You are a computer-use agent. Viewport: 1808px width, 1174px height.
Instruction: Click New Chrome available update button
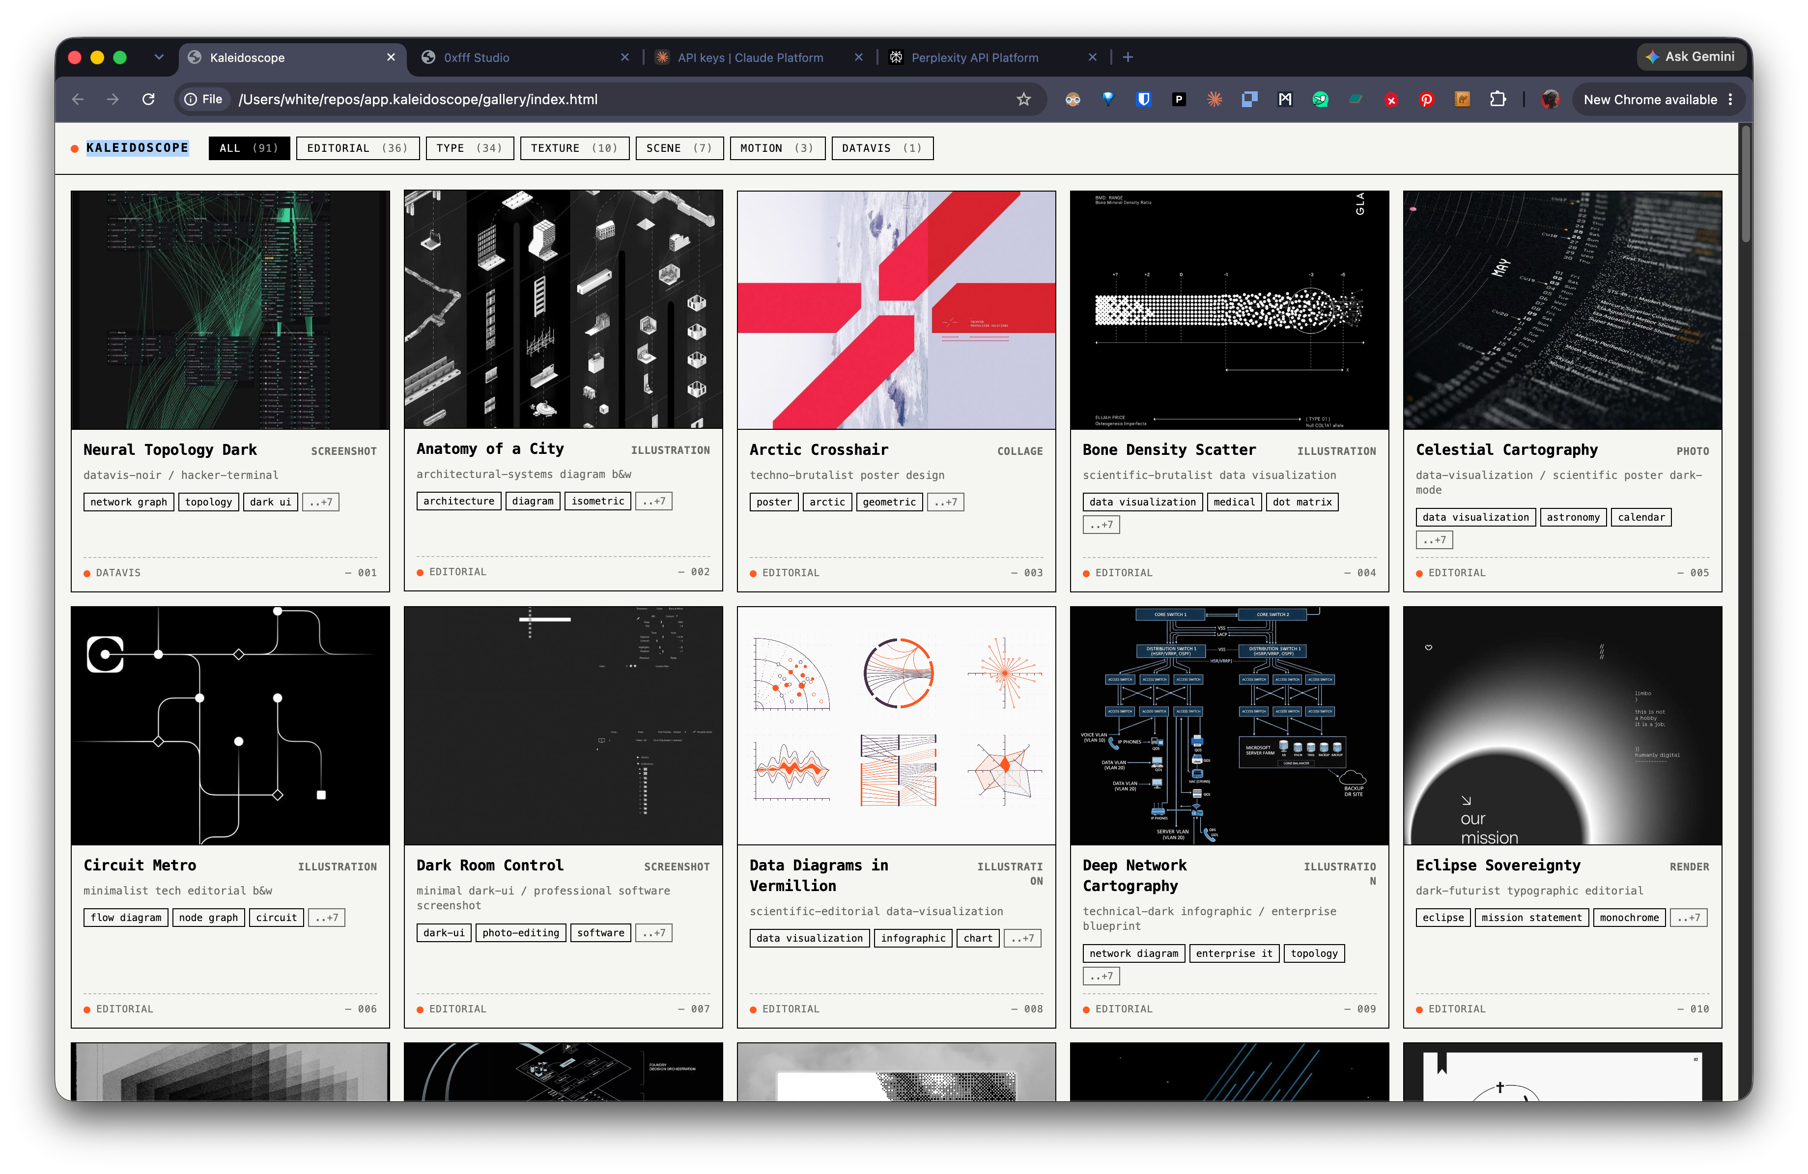pos(1650,100)
